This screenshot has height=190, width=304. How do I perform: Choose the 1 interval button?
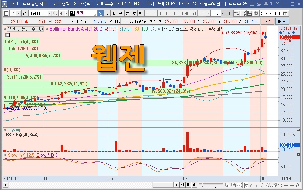tap(148, 13)
